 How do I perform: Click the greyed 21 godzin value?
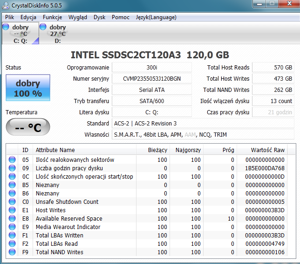point(273,112)
